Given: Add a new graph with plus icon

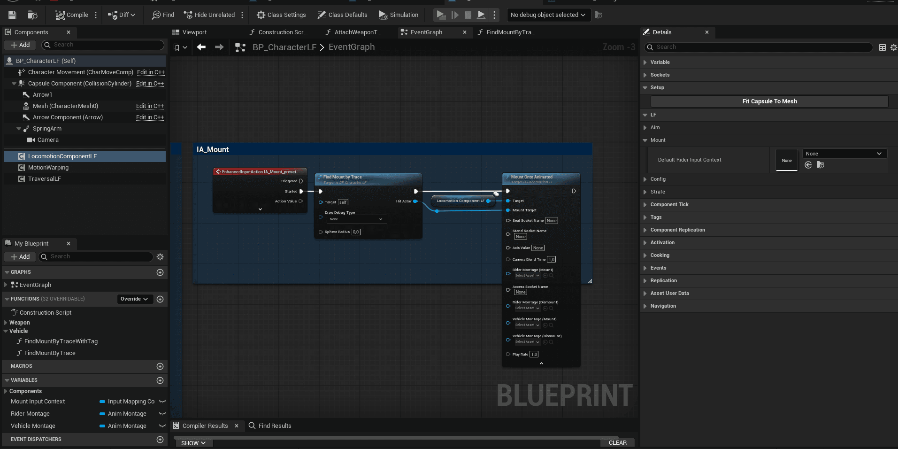Looking at the screenshot, I should 160,272.
